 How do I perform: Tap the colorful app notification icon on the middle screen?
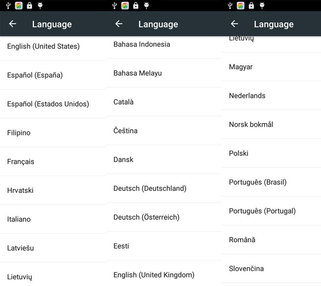pyautogui.click(x=125, y=5)
